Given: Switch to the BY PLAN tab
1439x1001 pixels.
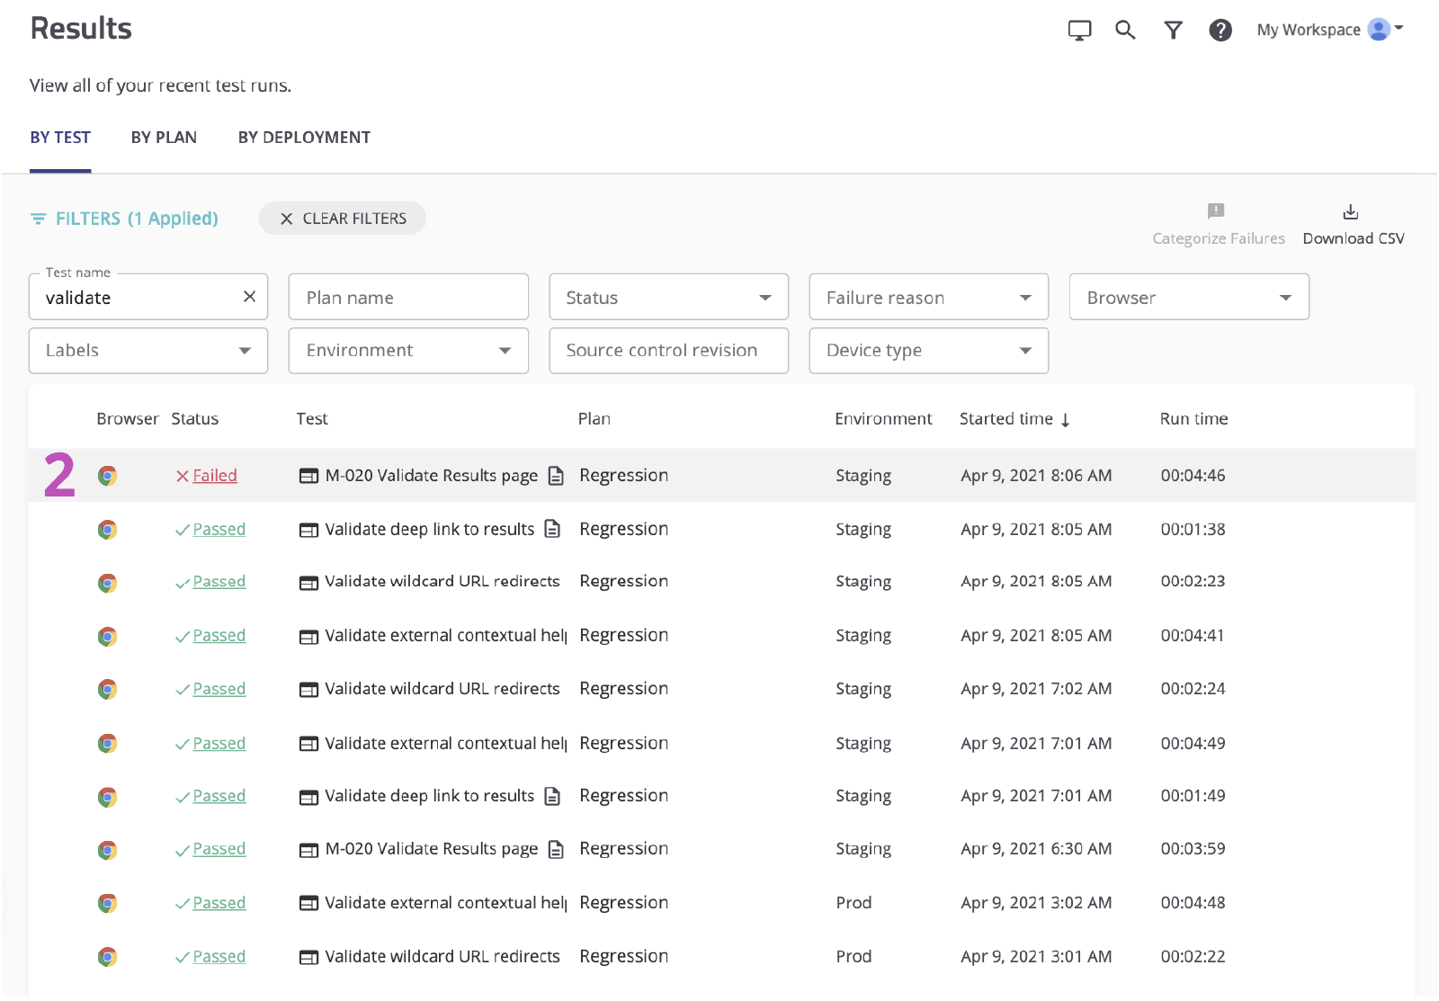Looking at the screenshot, I should pos(164,137).
